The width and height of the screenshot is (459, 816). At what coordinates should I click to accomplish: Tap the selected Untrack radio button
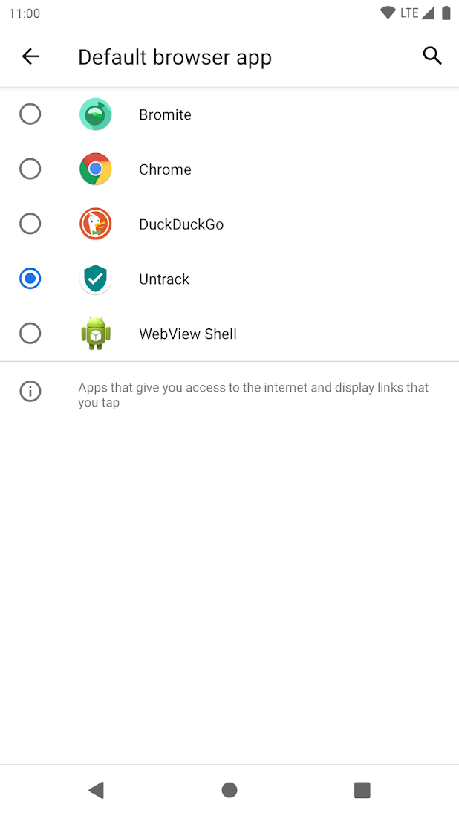(30, 279)
